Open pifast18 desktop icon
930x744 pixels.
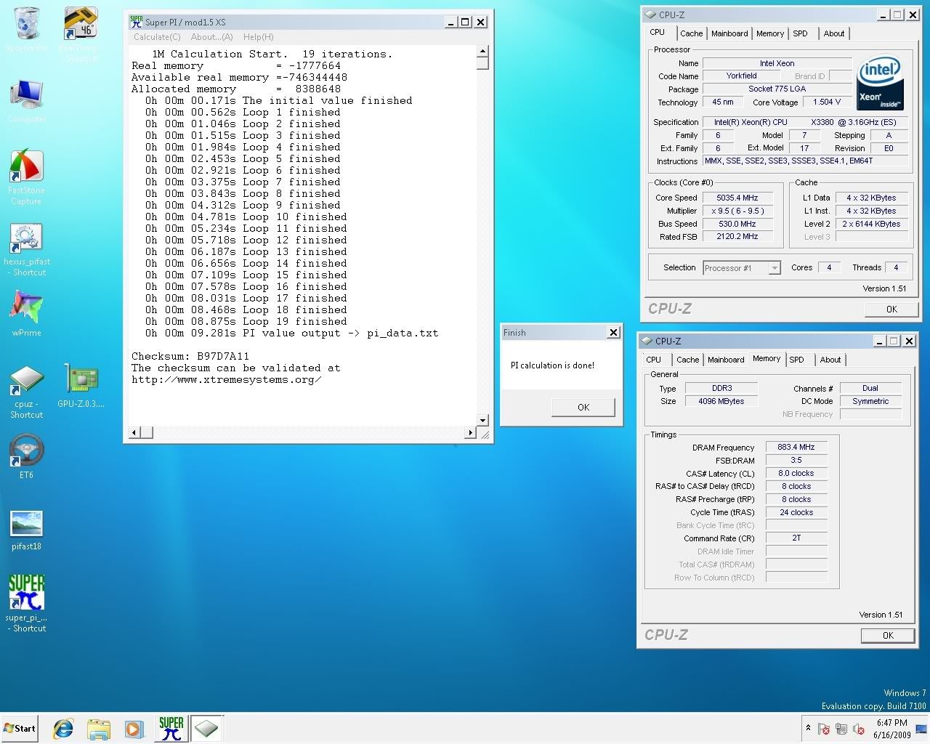pos(27,530)
